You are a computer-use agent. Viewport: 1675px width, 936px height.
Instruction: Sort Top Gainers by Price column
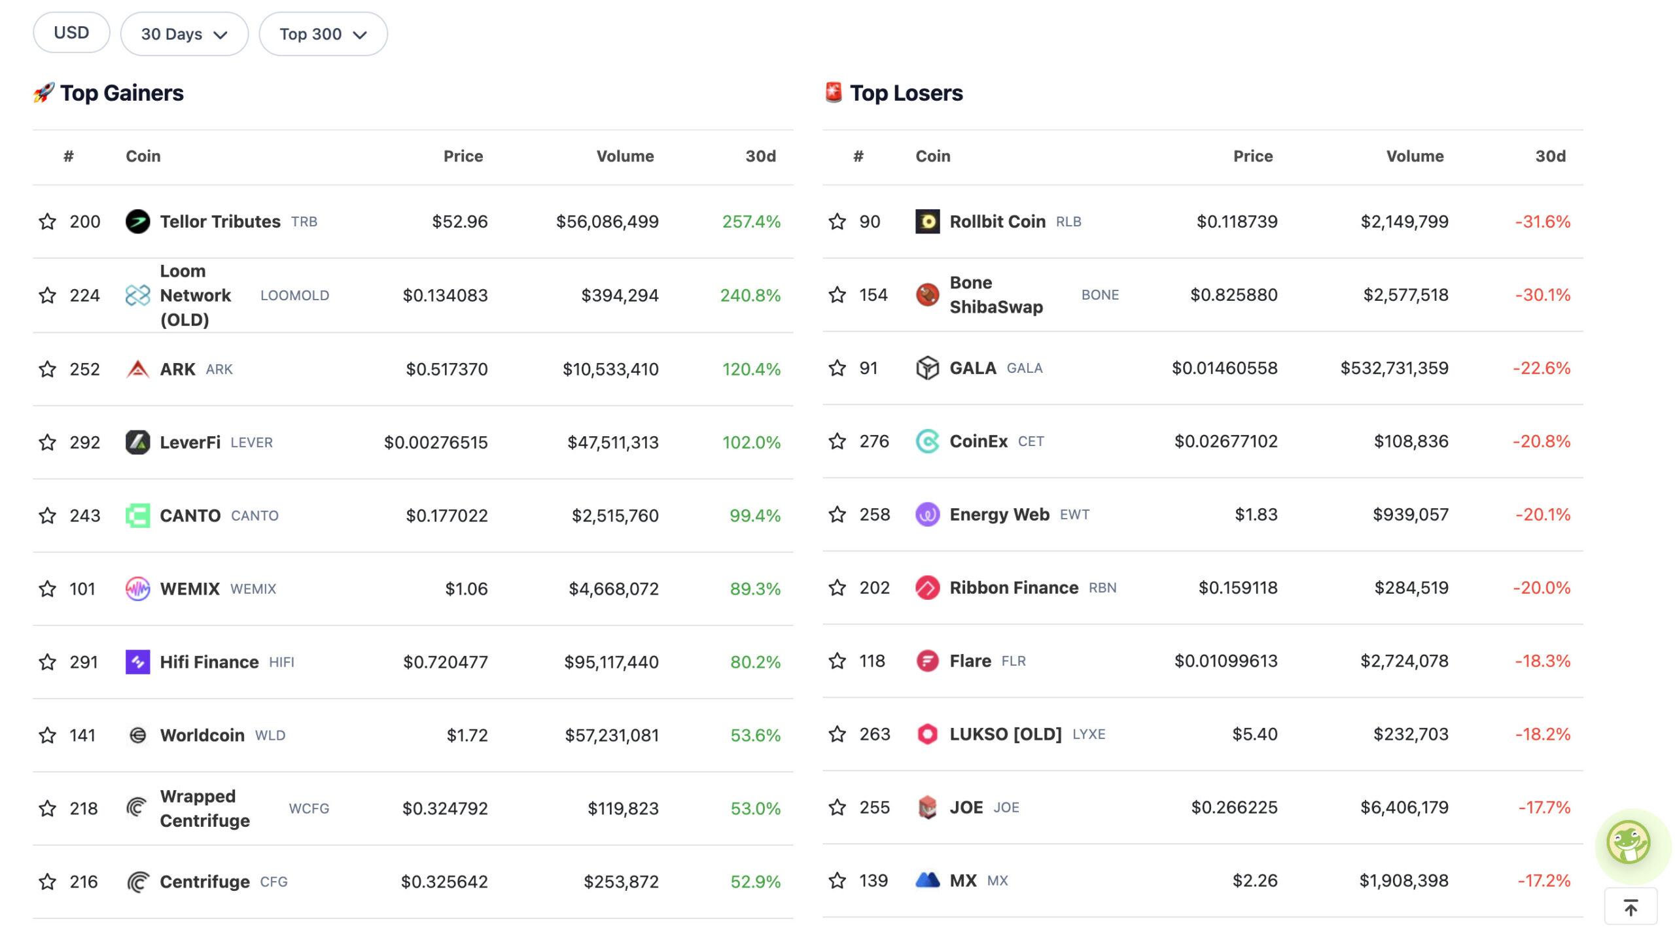463,156
